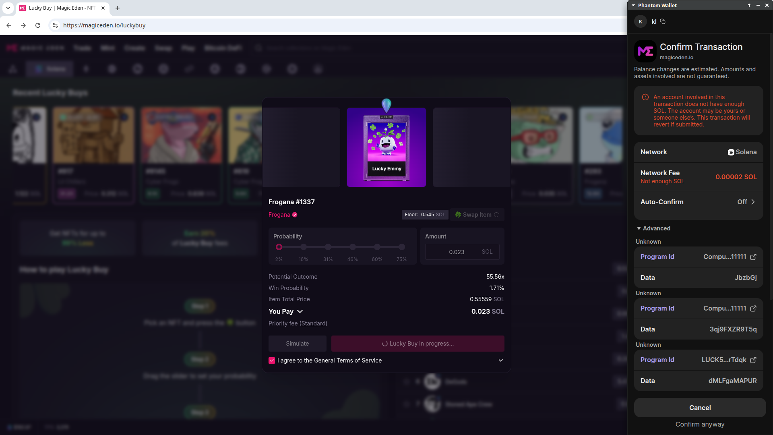
Task: Open LUCK5...rTdqk program external link icon
Action: pyautogui.click(x=753, y=360)
